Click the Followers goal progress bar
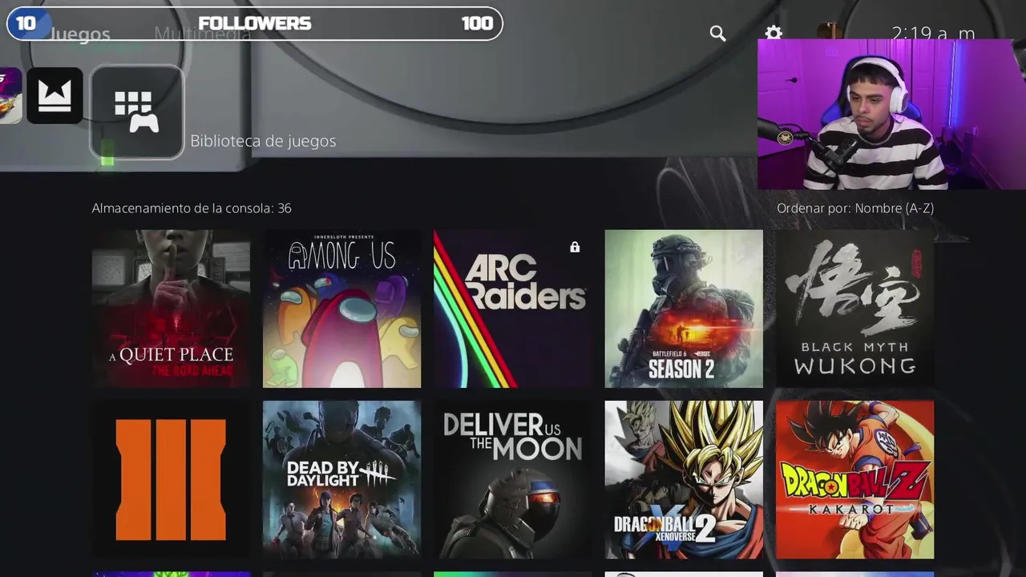 click(255, 23)
